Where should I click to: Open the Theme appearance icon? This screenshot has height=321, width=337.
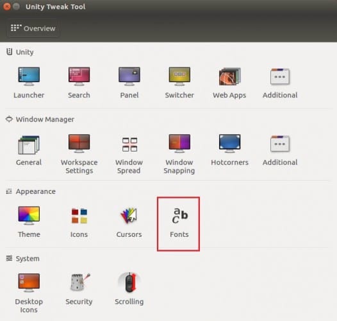(x=29, y=216)
